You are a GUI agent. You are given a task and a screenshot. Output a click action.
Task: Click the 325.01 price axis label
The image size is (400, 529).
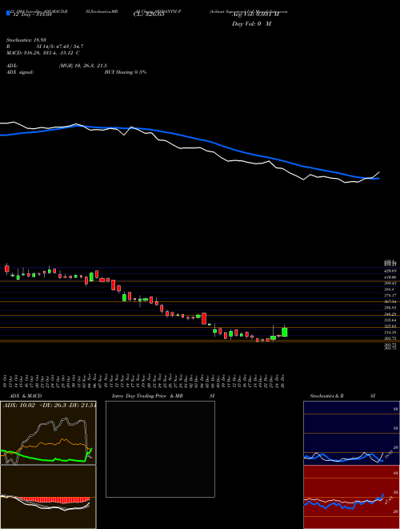(390, 326)
